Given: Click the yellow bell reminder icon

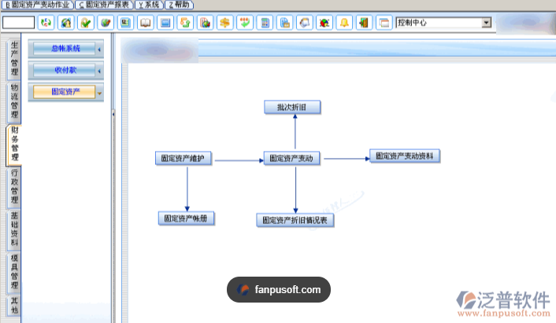Looking at the screenshot, I should [344, 23].
